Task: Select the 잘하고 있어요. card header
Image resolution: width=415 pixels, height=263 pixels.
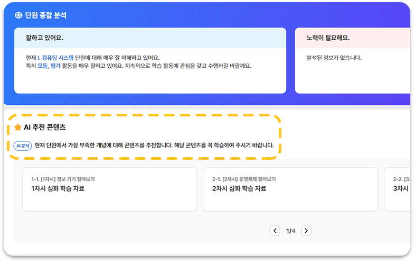Action: point(150,38)
